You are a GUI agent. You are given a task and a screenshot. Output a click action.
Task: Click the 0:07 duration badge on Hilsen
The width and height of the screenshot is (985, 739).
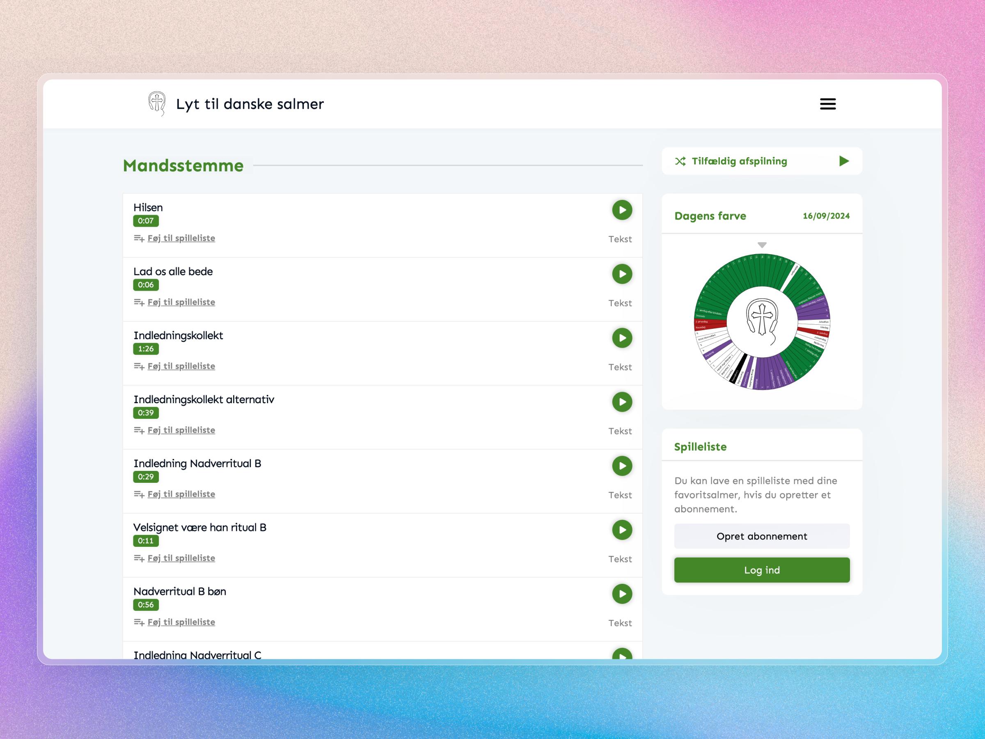point(146,221)
